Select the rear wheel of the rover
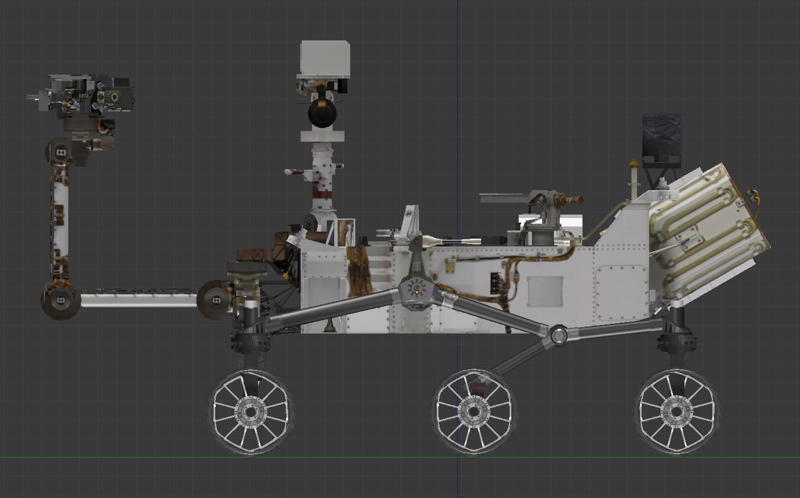 [x=676, y=411]
